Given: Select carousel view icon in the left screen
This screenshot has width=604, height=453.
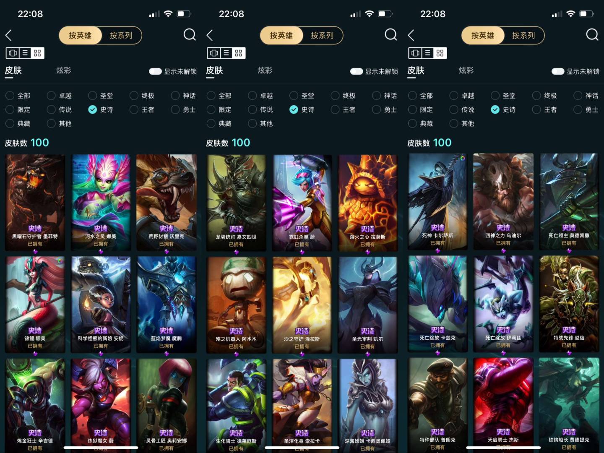Looking at the screenshot, I should (13, 53).
